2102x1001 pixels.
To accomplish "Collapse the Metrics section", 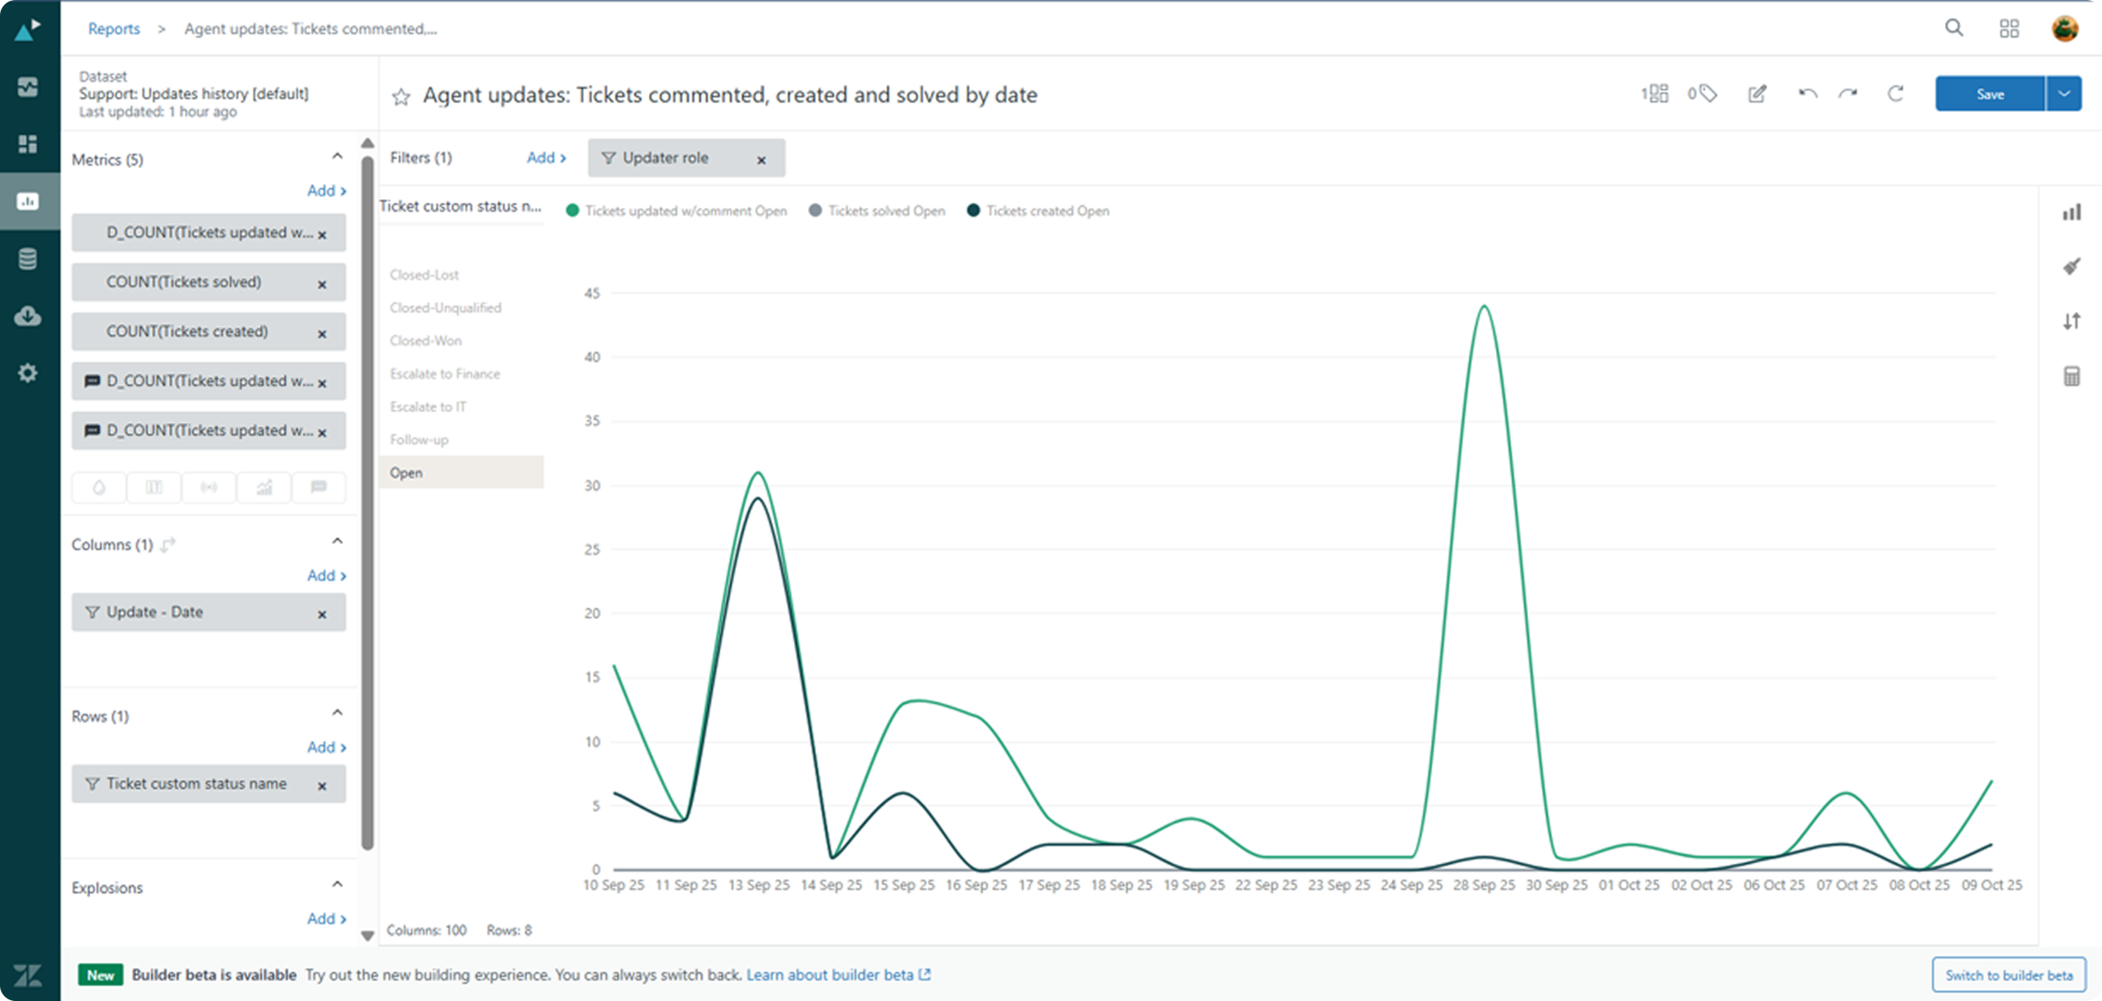I will [337, 156].
